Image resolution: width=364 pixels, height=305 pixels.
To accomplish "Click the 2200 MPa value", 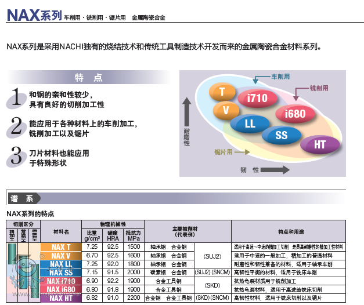I will click(x=134, y=298).
